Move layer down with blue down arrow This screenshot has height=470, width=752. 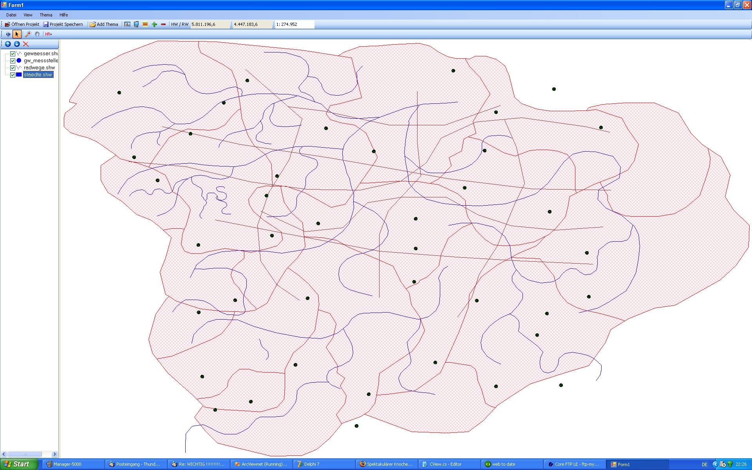pos(17,44)
